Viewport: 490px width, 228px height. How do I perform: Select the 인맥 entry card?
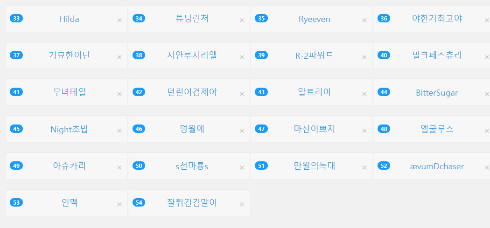pyautogui.click(x=67, y=203)
